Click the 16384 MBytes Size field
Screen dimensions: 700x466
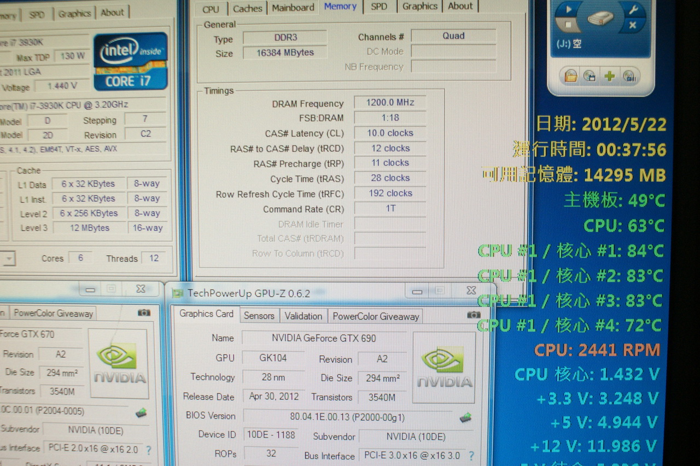tap(285, 52)
